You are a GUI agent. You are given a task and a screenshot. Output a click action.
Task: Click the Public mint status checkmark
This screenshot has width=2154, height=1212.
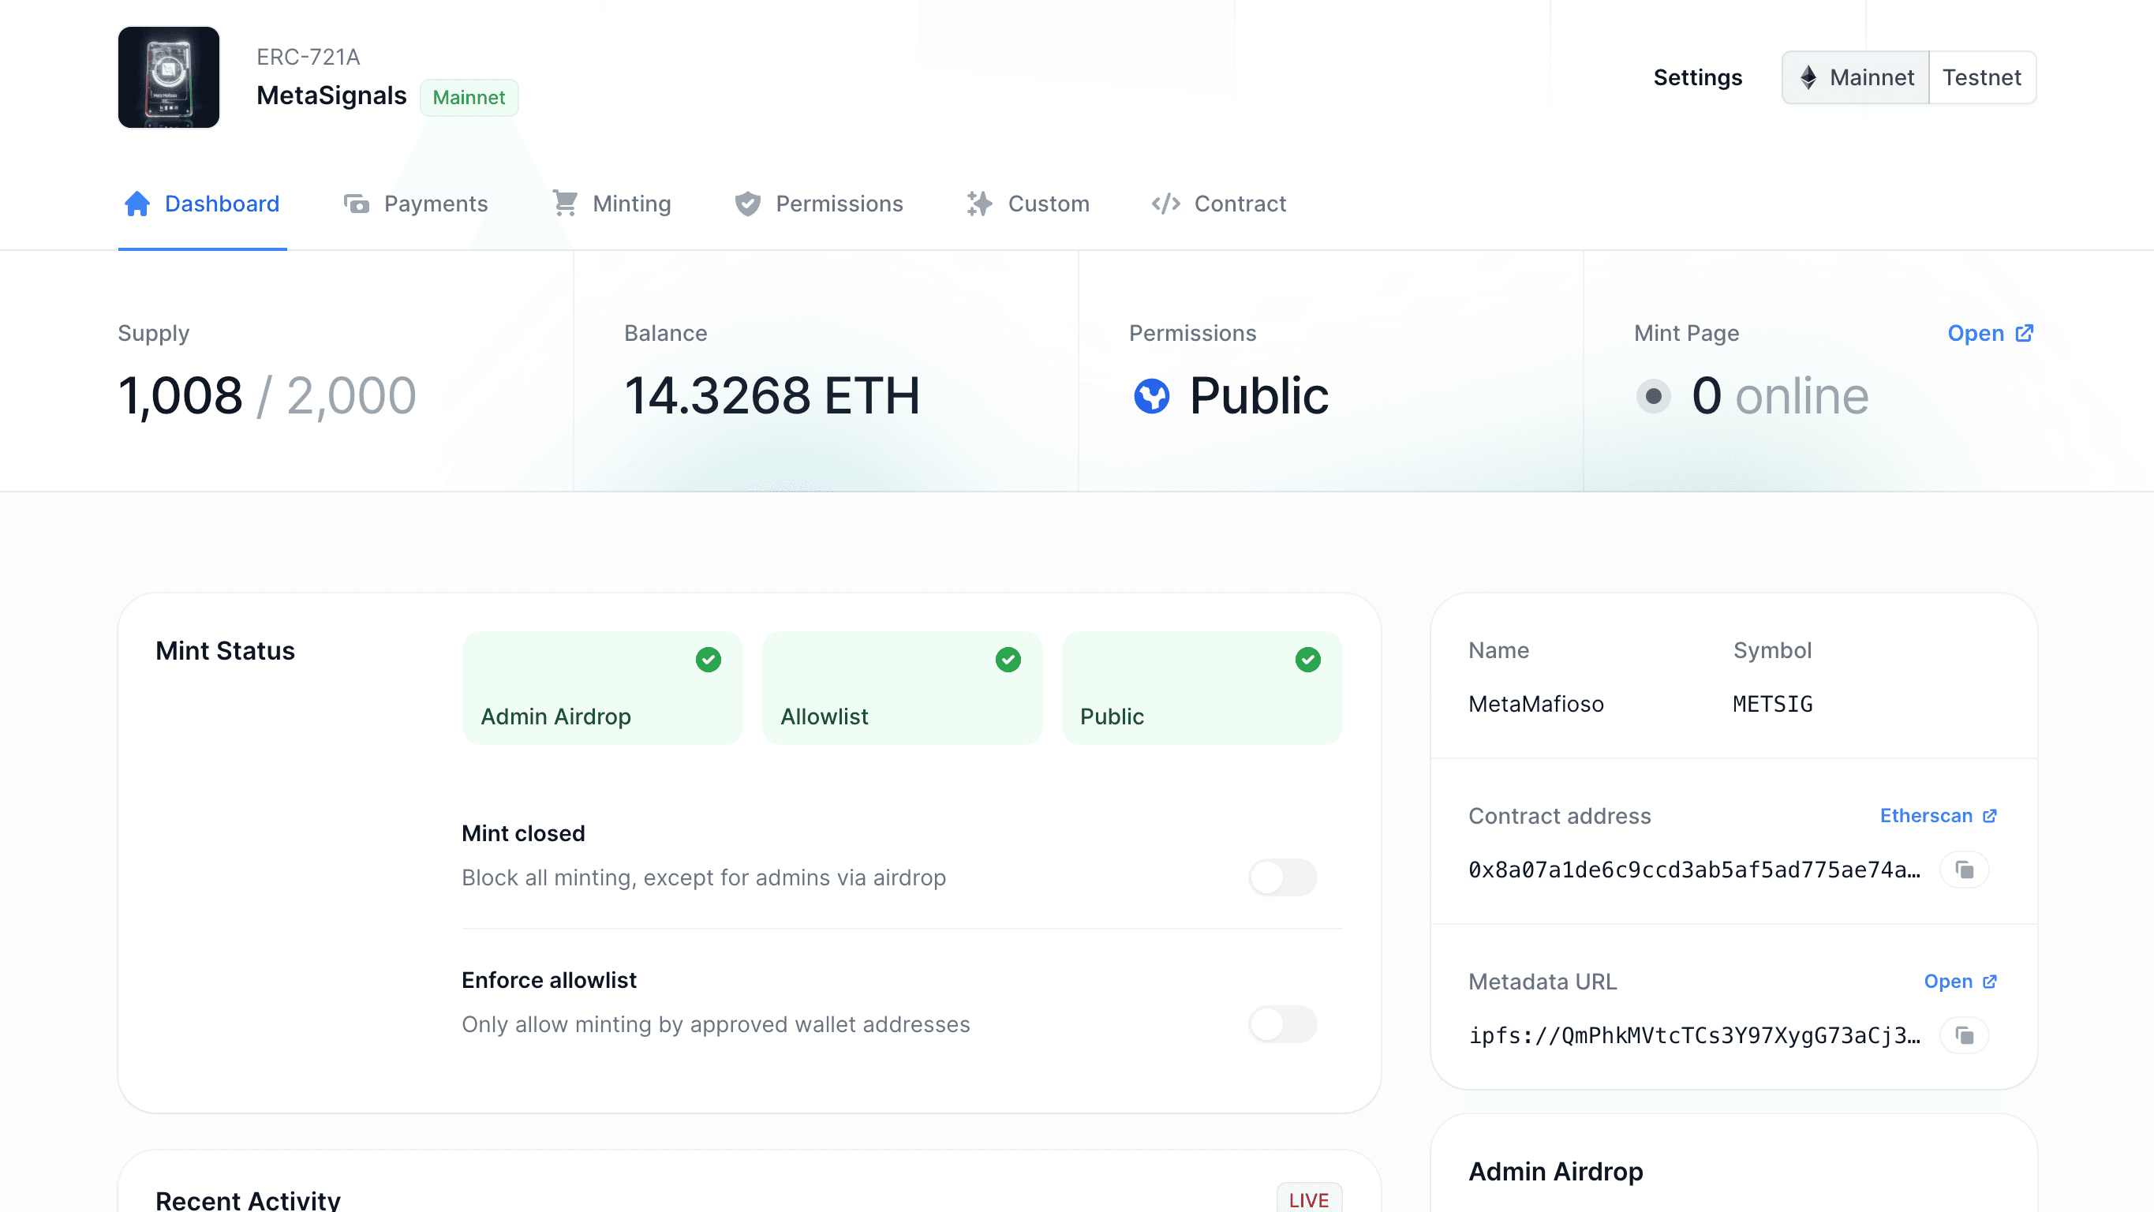1307,660
